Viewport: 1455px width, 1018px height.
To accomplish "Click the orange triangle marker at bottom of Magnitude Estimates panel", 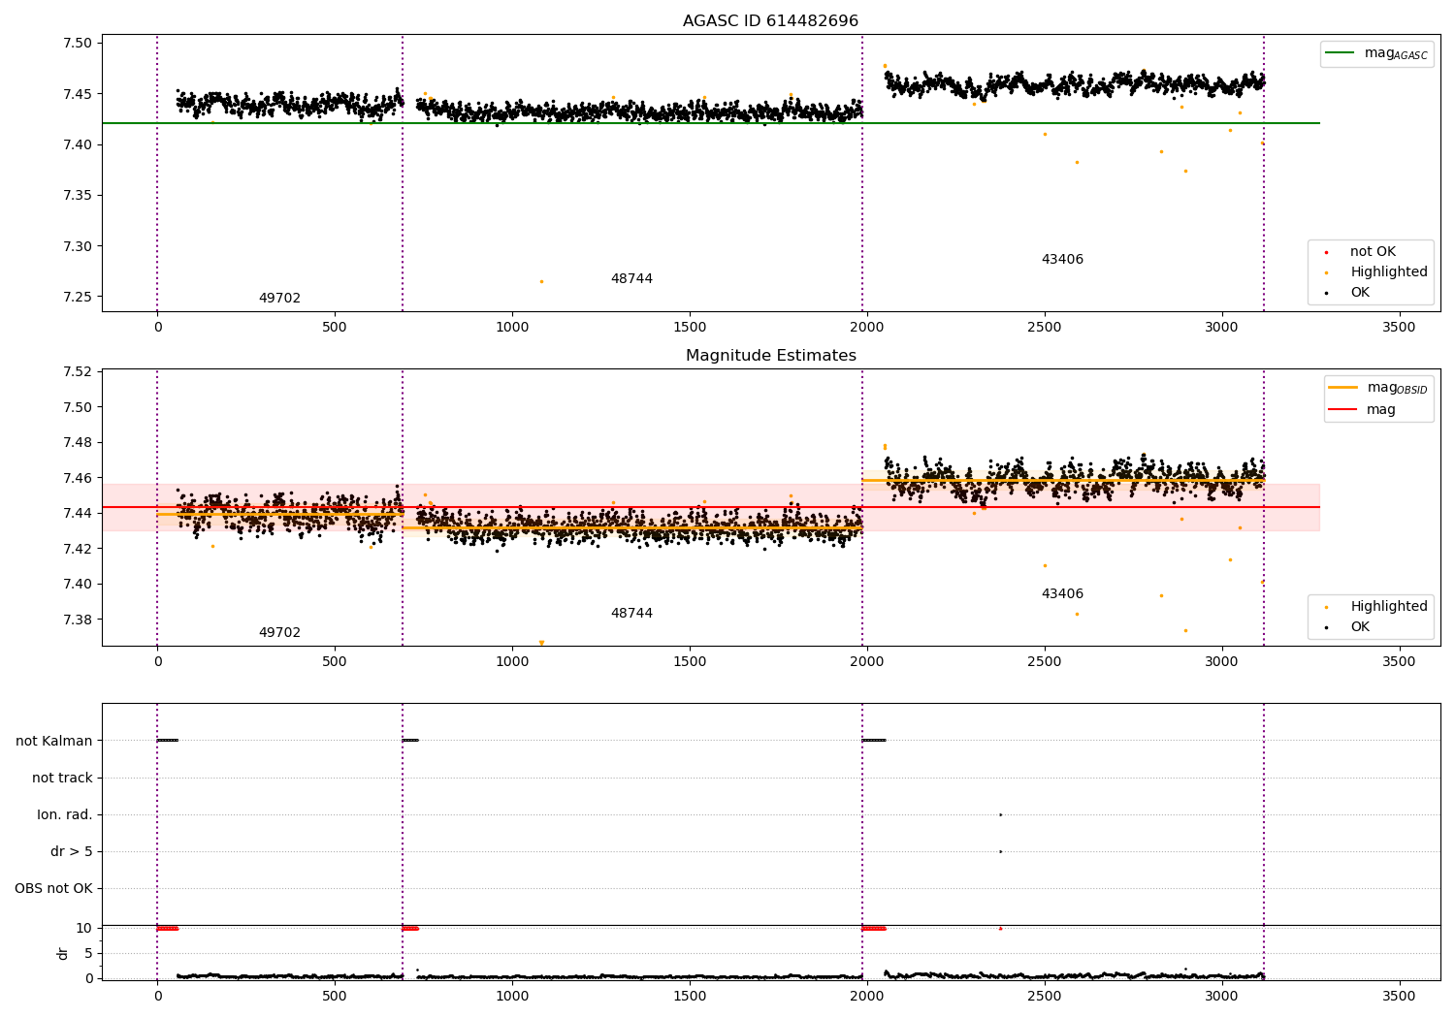I will coord(541,643).
